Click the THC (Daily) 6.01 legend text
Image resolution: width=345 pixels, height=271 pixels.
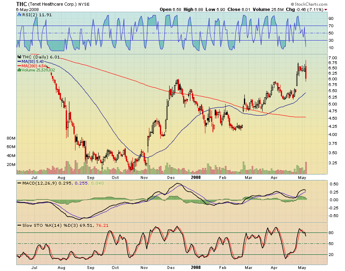click(41, 57)
